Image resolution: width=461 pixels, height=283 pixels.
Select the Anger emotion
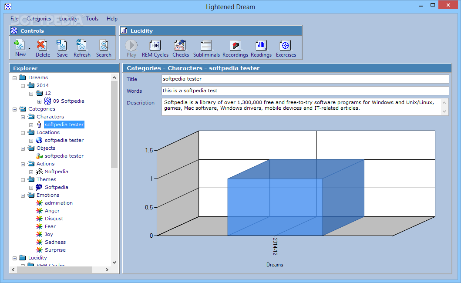click(52, 211)
